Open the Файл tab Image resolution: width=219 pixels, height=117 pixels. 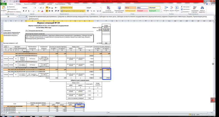[3, 4]
